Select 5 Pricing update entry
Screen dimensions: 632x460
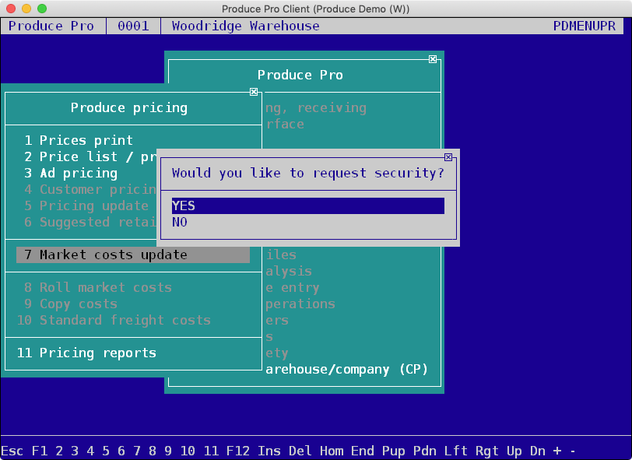click(x=86, y=205)
